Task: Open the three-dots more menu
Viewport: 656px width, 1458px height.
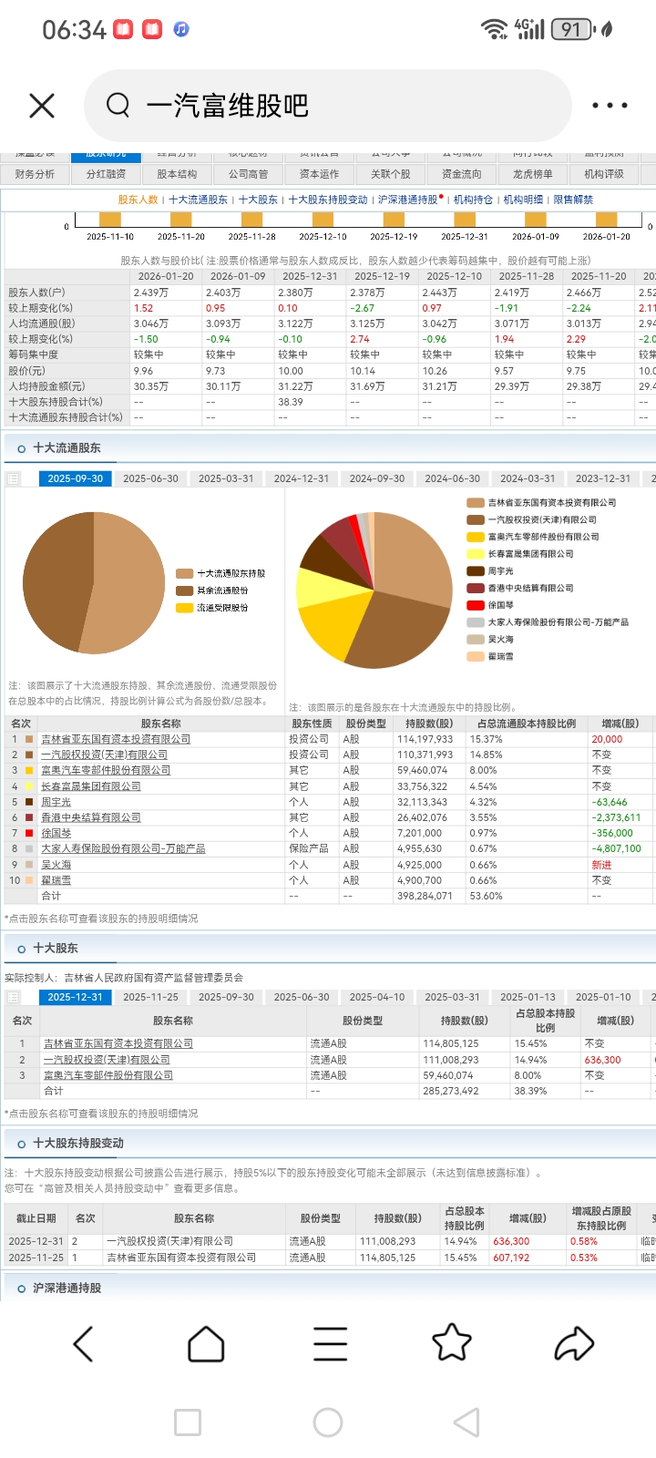Action: coord(610,106)
